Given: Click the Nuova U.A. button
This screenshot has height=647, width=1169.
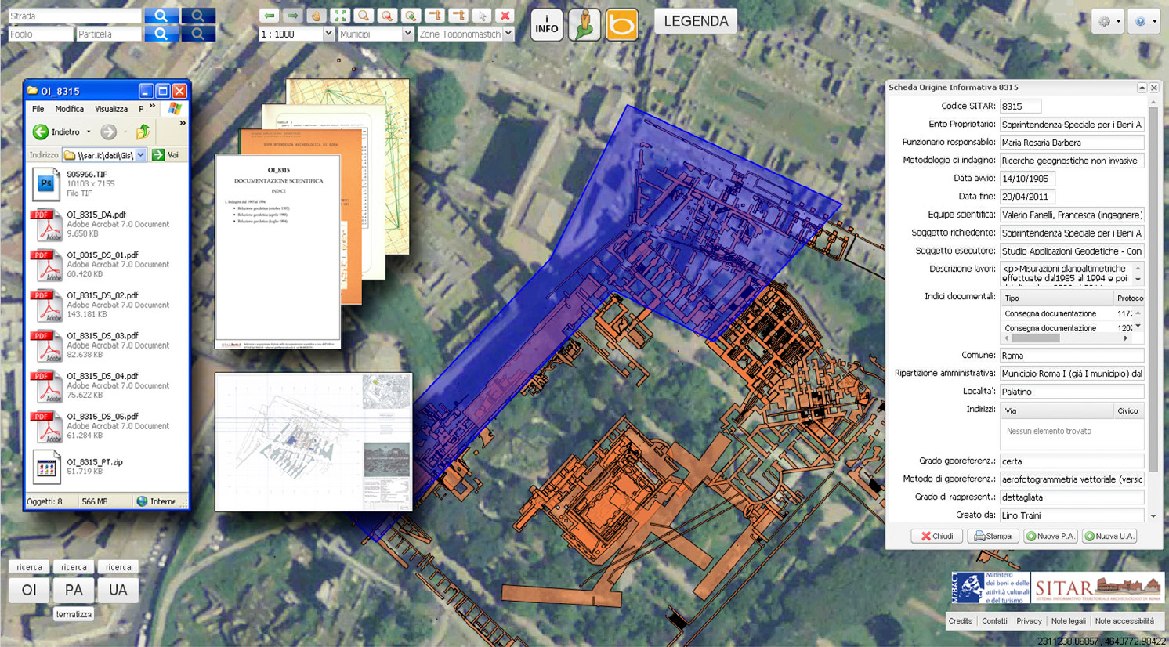Looking at the screenshot, I should click(1109, 537).
